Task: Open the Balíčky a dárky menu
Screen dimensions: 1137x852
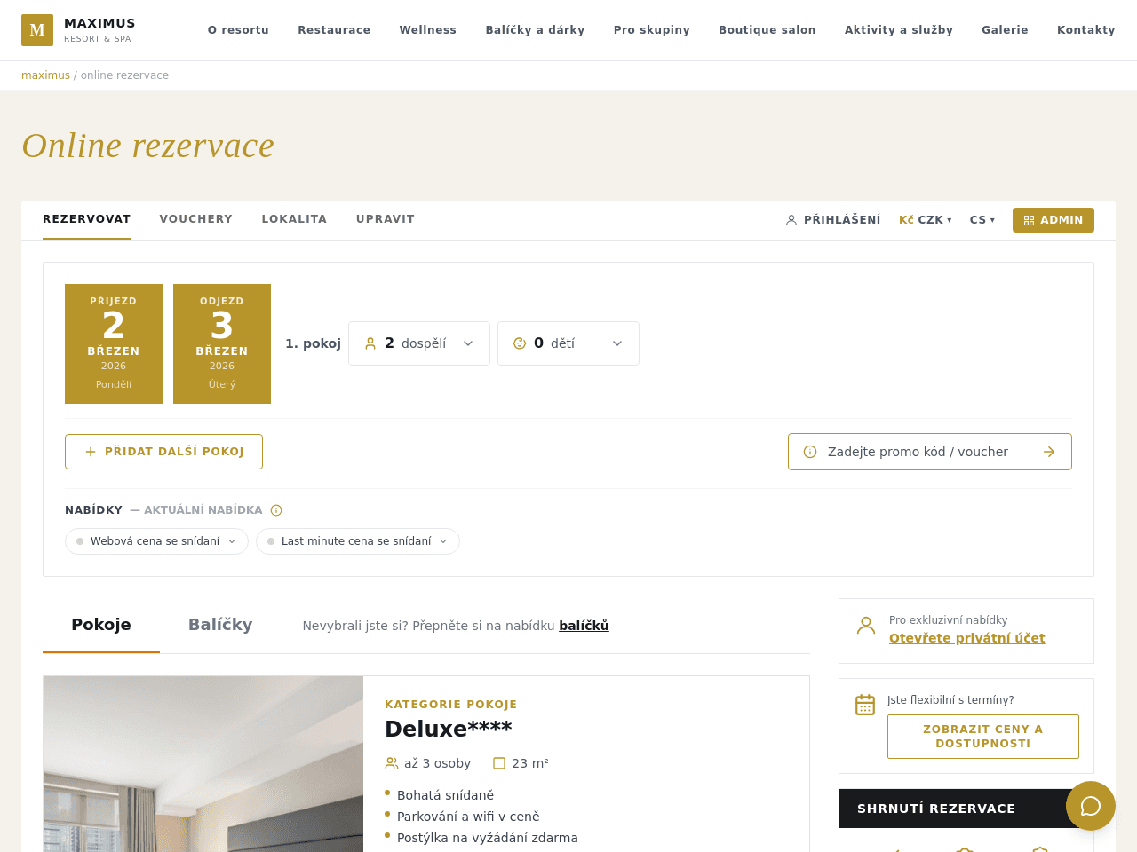Action: pos(535,30)
